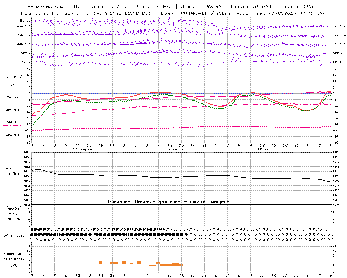Click the '16 марта' date label
347x278 pixels.
(x=267, y=149)
